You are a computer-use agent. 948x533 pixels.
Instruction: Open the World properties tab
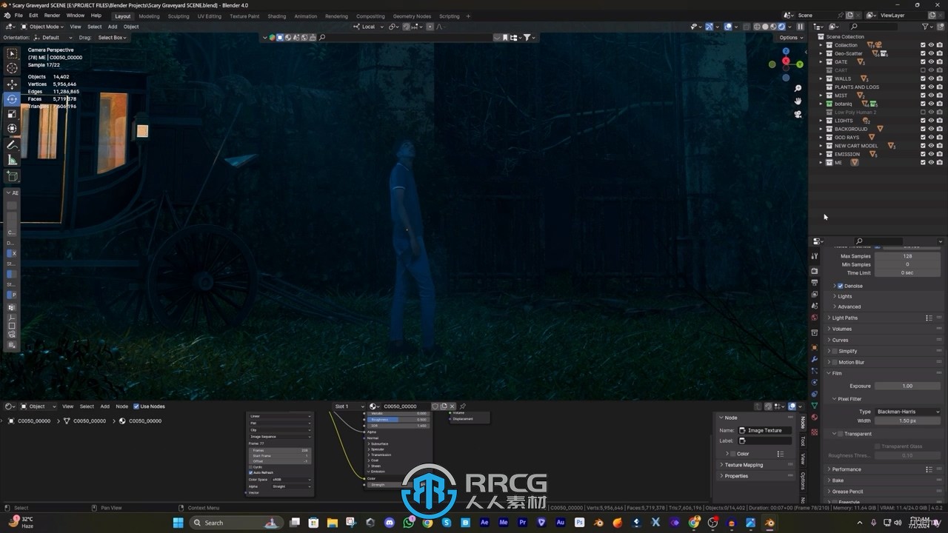815,318
